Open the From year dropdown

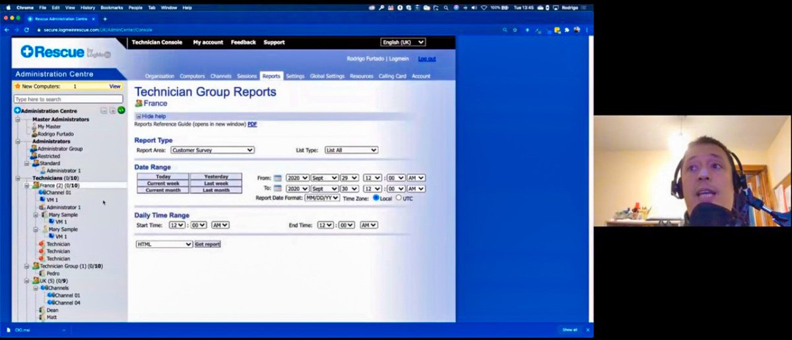coord(297,178)
